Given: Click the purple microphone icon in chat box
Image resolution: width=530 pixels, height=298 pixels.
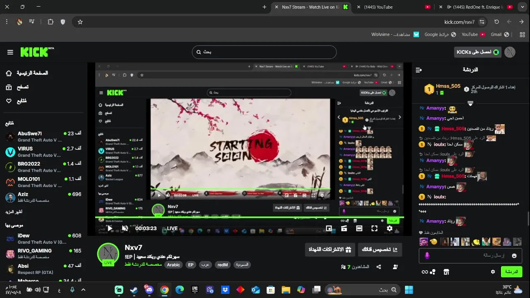Looking at the screenshot, I should 427,256.
